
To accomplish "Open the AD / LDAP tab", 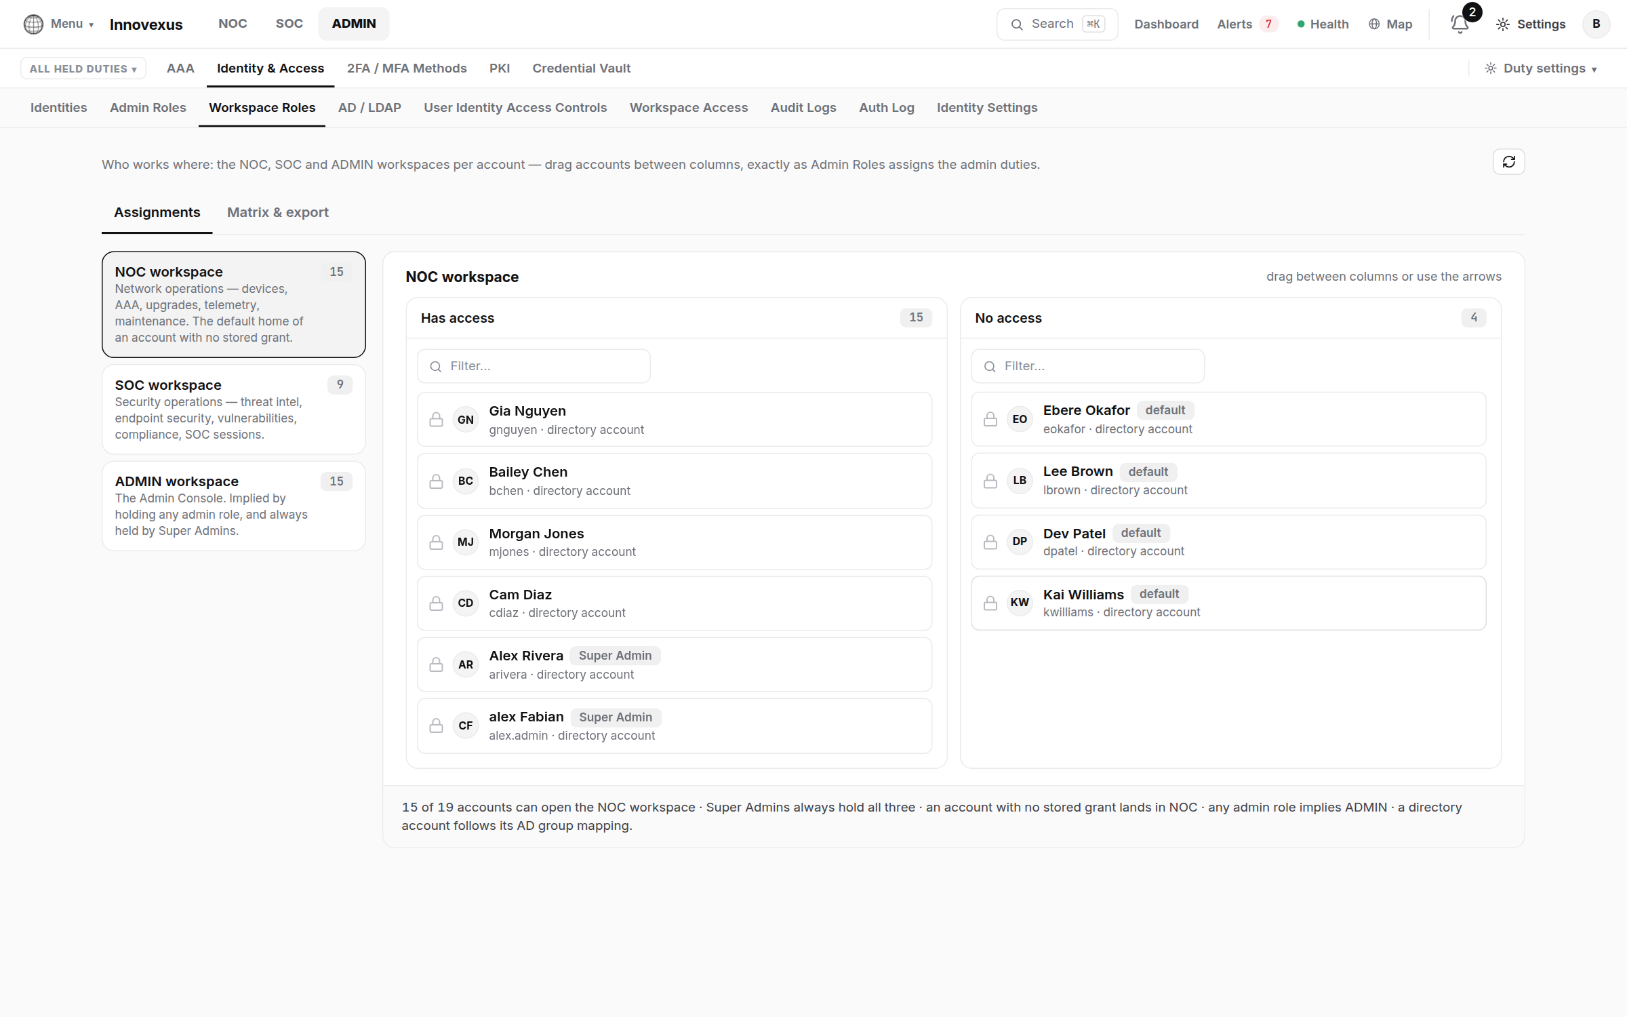I will pyautogui.click(x=369, y=108).
